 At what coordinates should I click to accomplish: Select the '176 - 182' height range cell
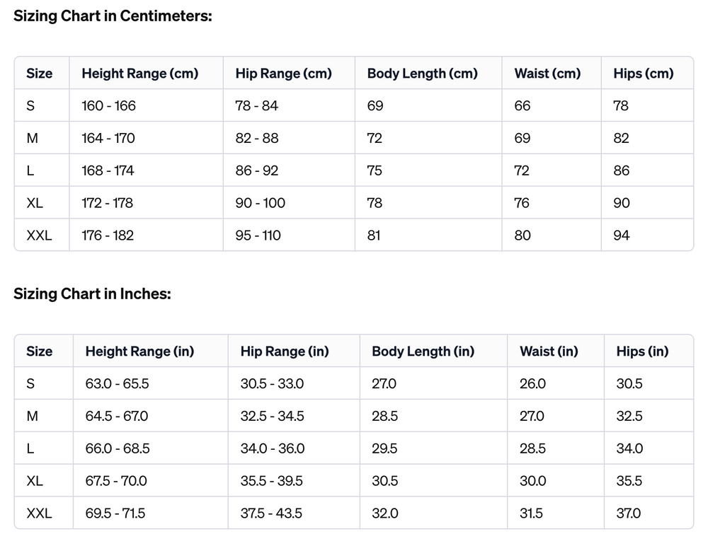108,236
